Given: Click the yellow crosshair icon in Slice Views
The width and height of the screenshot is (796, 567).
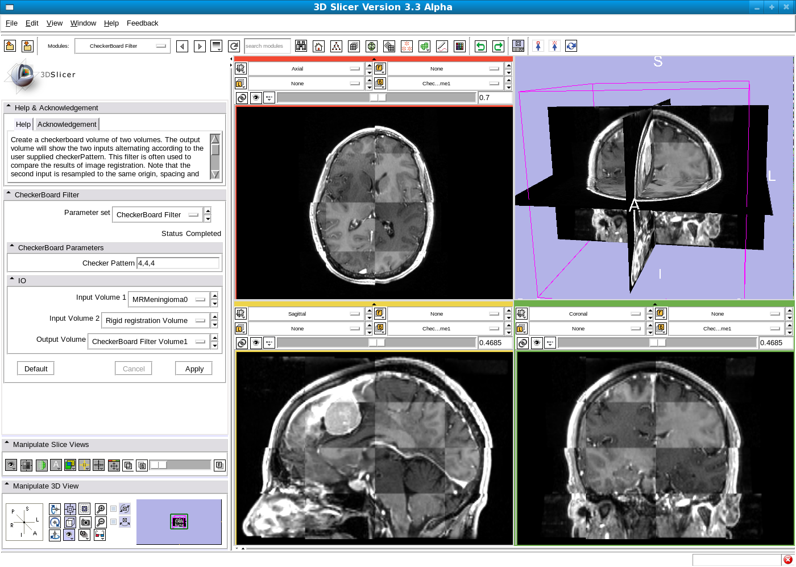Looking at the screenshot, I should (84, 465).
